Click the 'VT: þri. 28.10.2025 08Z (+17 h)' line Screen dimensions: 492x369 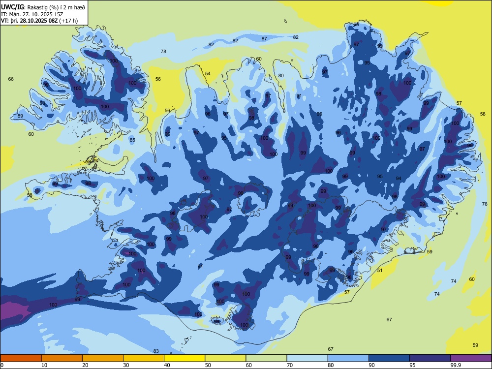pyautogui.click(x=39, y=21)
